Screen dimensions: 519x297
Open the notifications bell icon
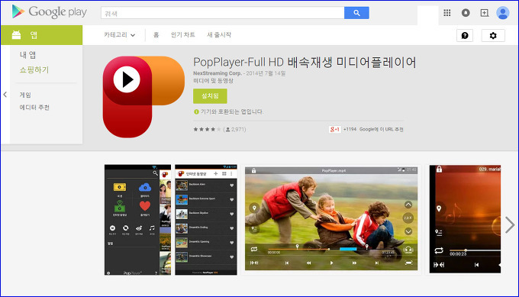[466, 12]
